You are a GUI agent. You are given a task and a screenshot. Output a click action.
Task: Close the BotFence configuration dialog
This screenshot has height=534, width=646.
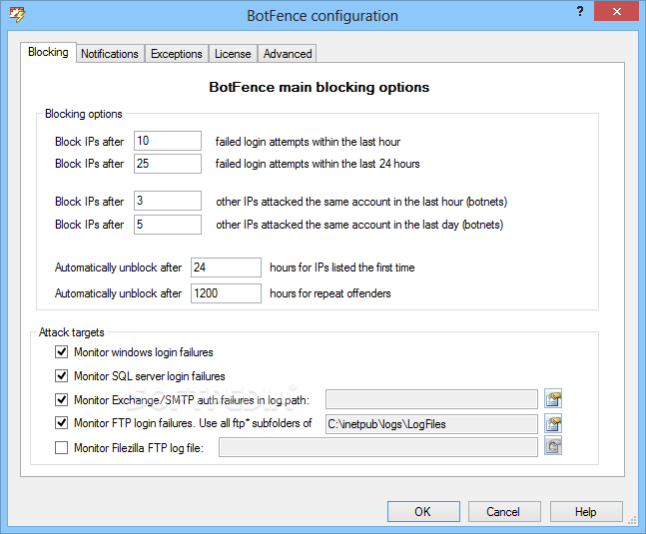click(616, 11)
